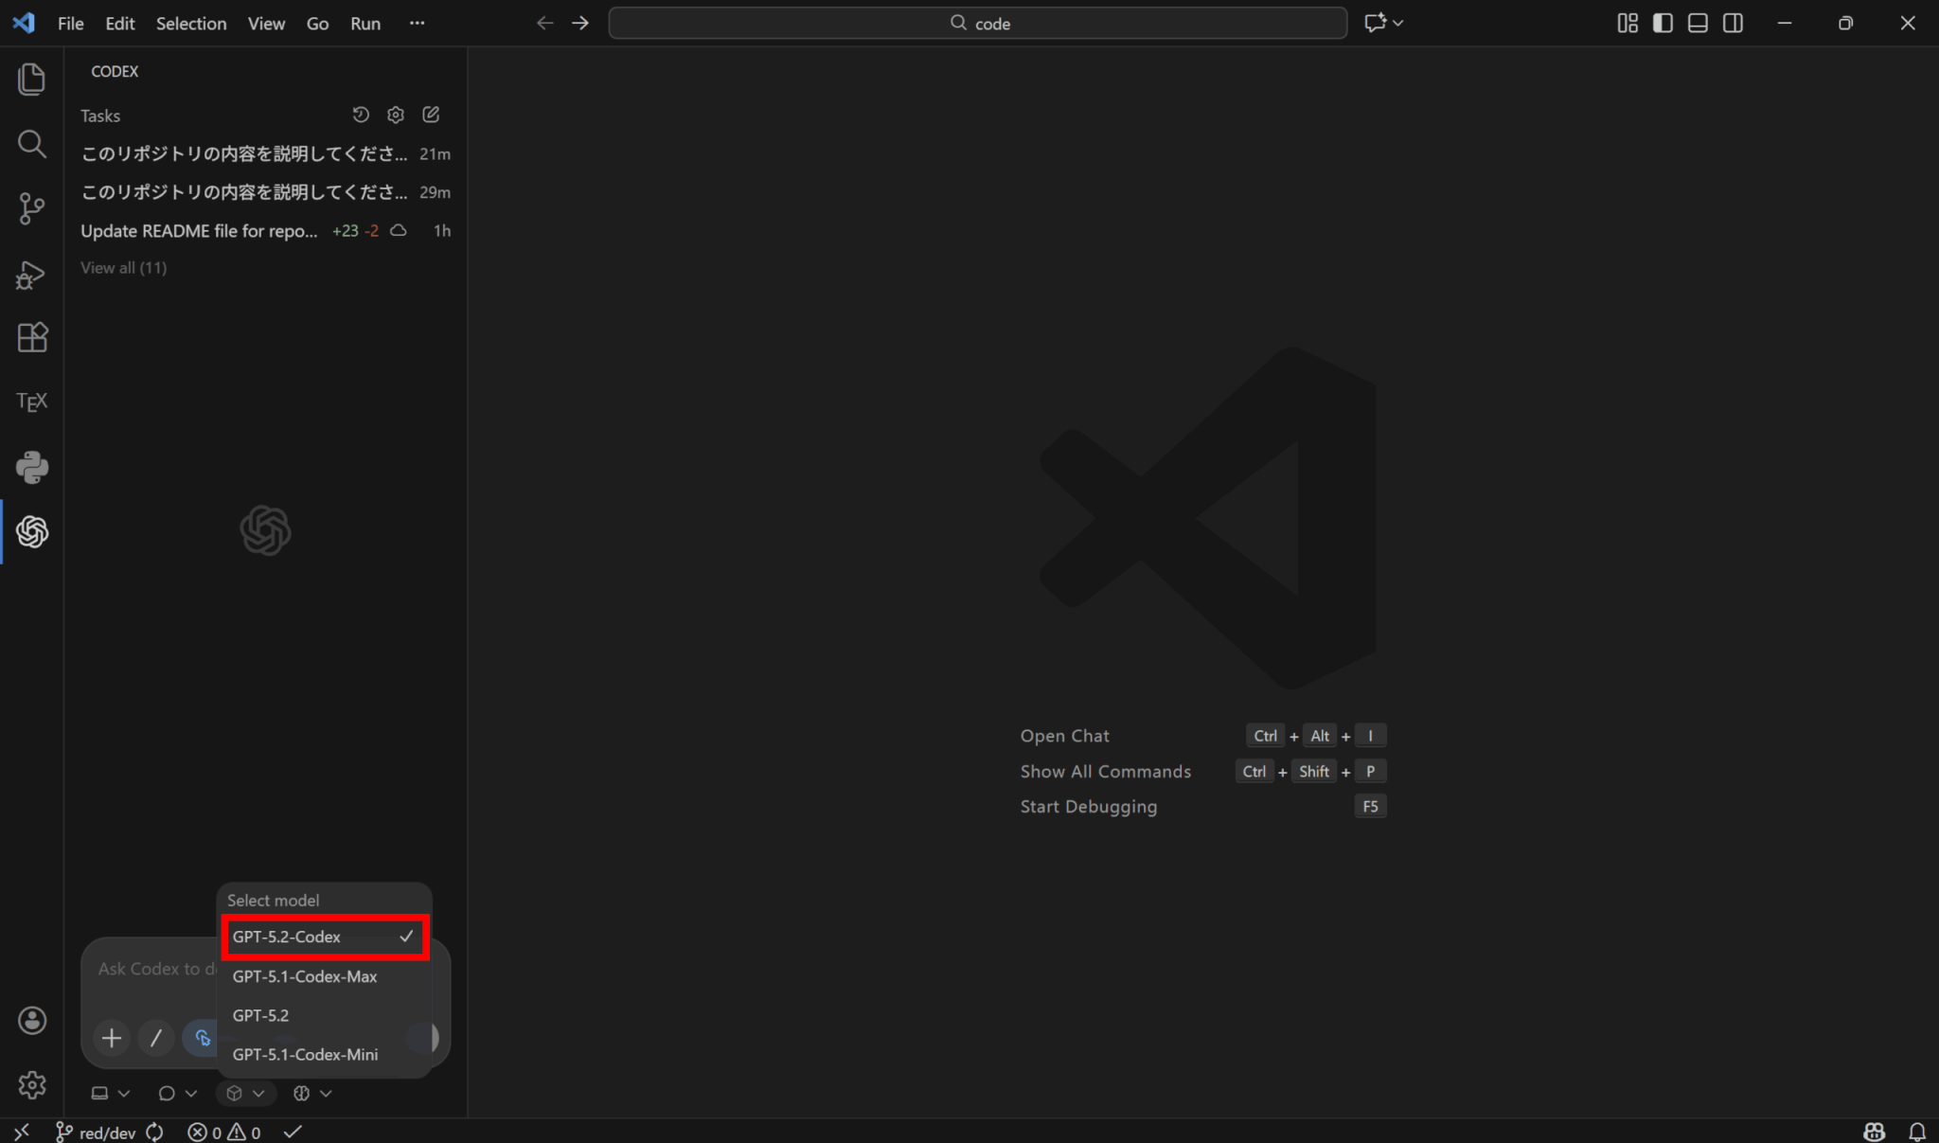Image resolution: width=1939 pixels, height=1143 pixels.
Task: Open the Extensions view
Action: click(x=32, y=337)
